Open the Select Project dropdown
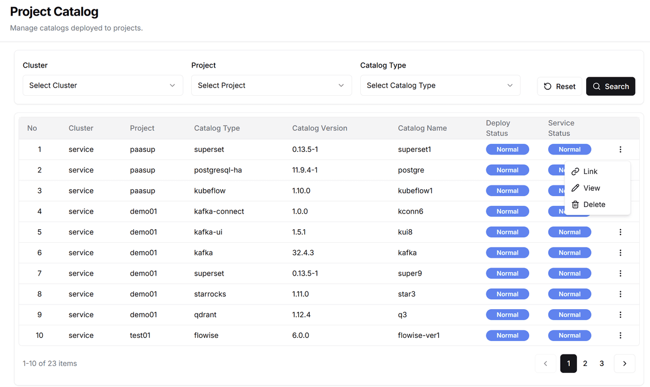Screen dimensions: 650x387 click(271, 85)
